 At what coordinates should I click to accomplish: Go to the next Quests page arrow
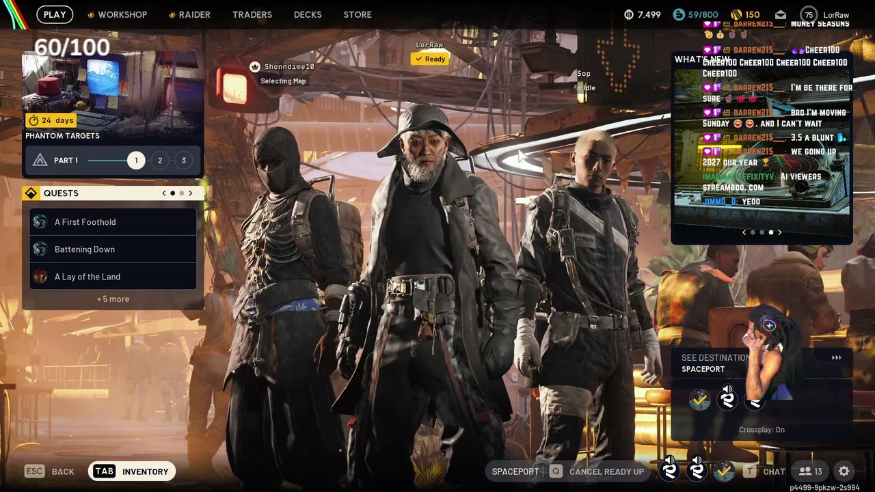point(190,193)
